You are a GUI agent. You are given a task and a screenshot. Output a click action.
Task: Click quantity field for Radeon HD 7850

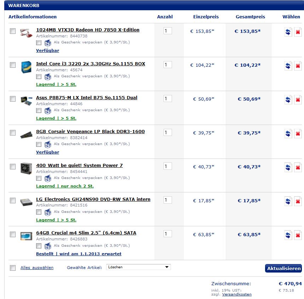coord(168,31)
